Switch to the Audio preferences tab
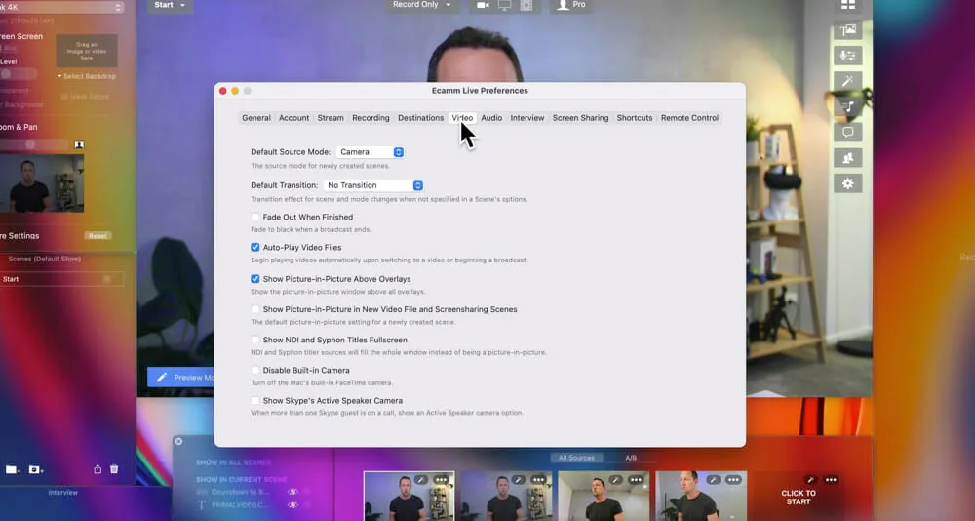Viewport: 975px width, 521px height. 491,118
